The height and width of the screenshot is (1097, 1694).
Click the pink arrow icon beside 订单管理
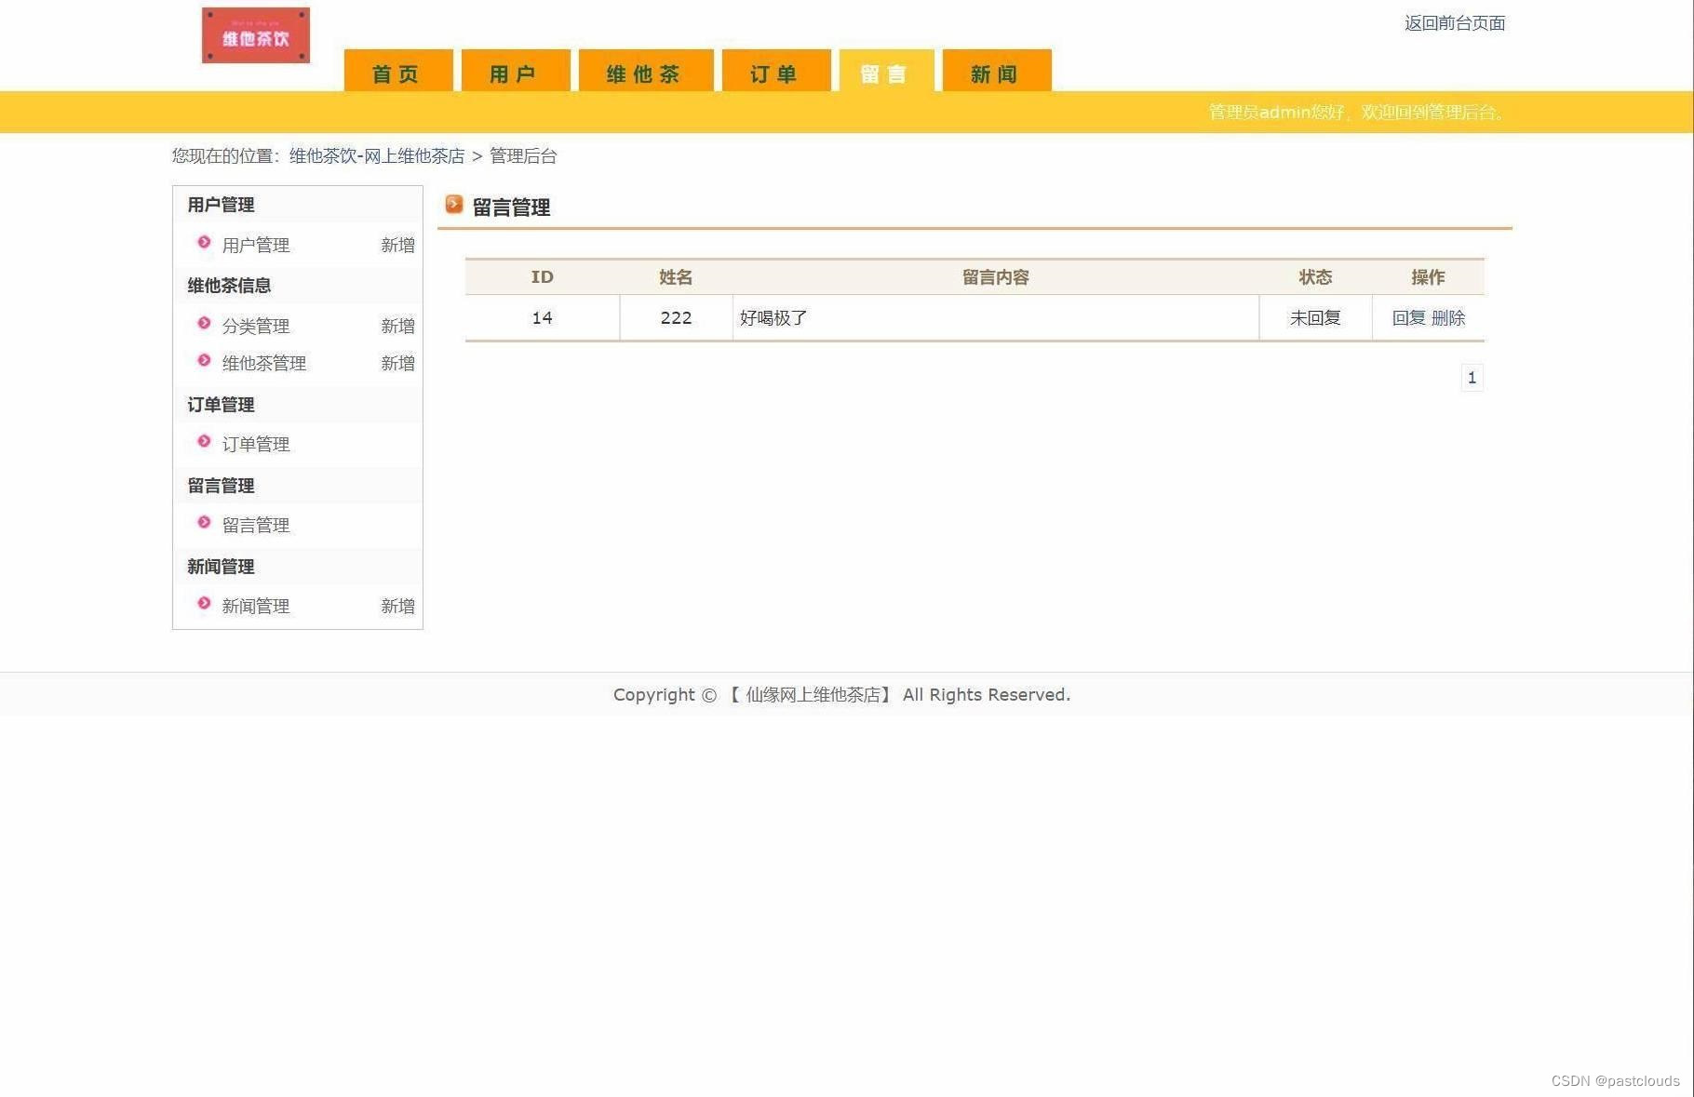click(x=203, y=442)
